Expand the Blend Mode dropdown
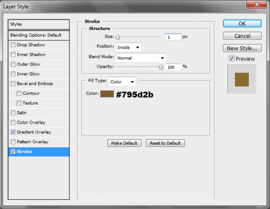Viewport: 270px width, 209px height. click(141, 58)
